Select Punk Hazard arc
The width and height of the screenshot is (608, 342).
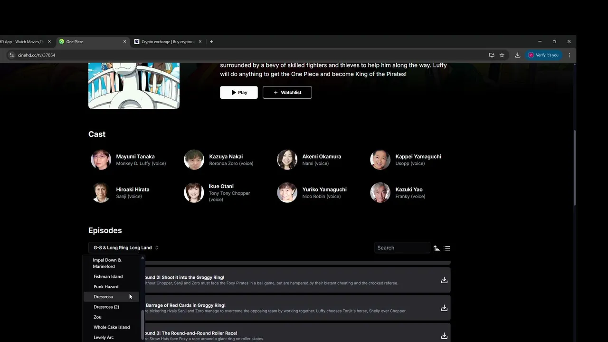click(112, 286)
